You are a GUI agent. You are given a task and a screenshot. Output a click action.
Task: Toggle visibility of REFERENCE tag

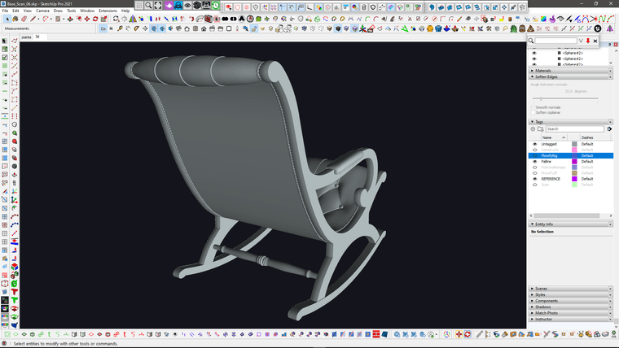535,178
